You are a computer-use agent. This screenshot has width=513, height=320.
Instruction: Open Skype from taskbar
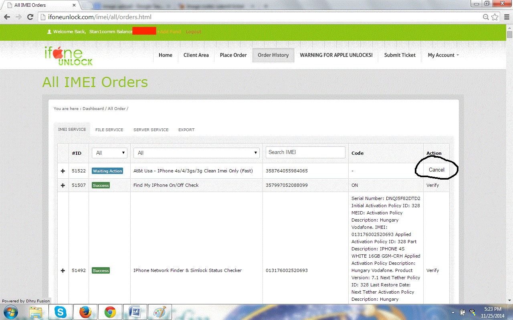pos(61,312)
